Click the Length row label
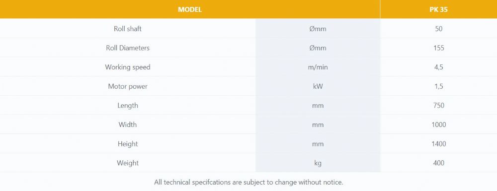Screen dimensions: 497x191 click(x=128, y=106)
